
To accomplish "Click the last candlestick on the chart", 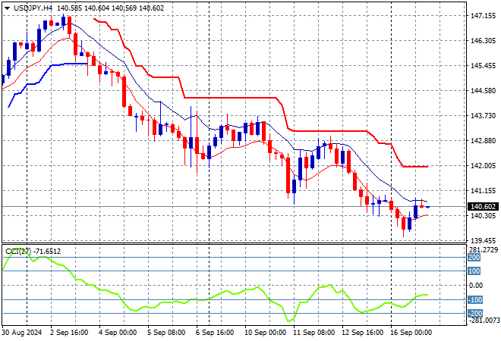I will [x=428, y=206].
